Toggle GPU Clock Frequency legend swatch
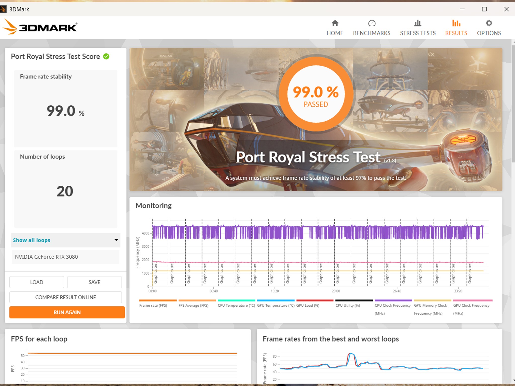Image resolution: width=515 pixels, height=386 pixels. click(x=473, y=301)
